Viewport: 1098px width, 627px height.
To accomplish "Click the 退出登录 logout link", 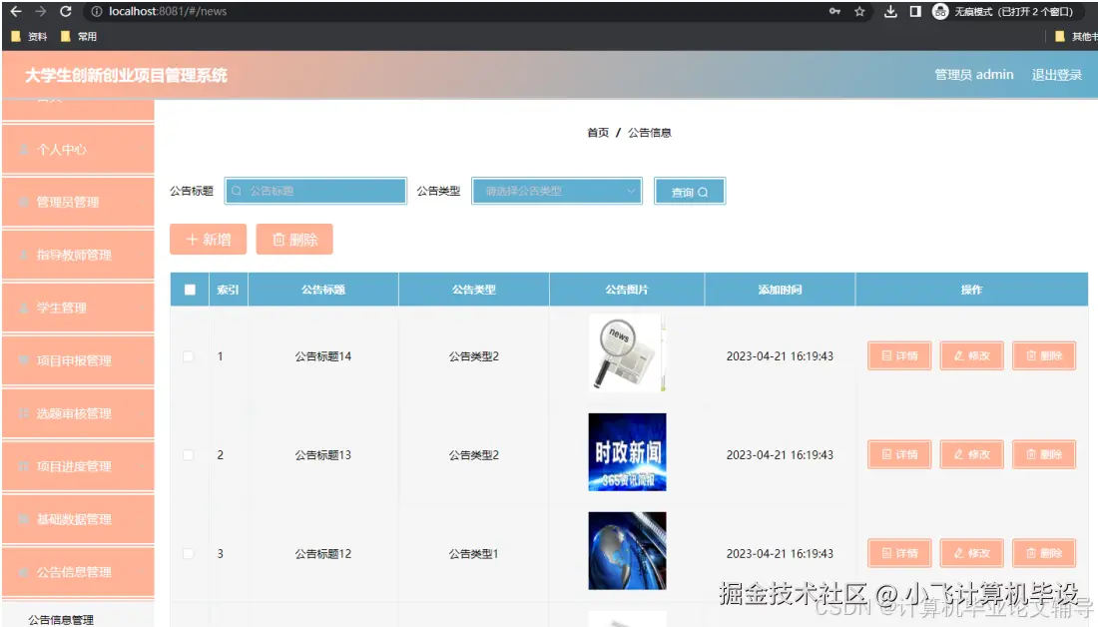I will (x=1058, y=74).
